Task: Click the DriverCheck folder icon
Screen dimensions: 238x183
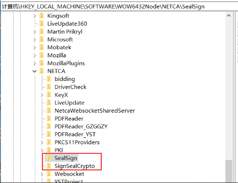Action: point(49,87)
